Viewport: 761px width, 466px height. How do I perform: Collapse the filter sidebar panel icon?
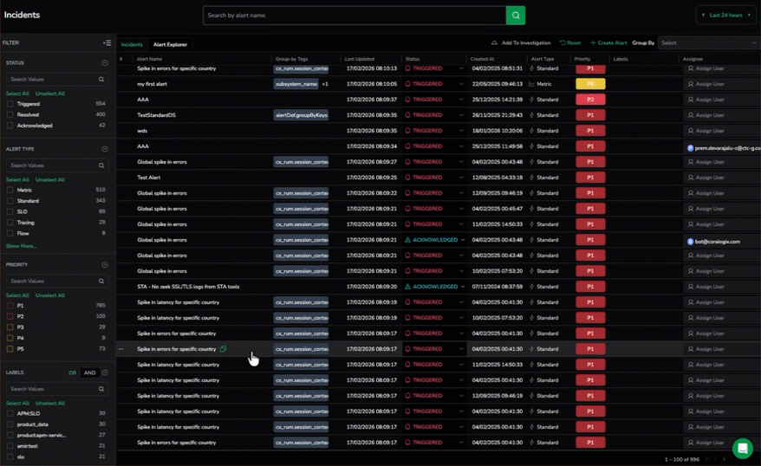pyautogui.click(x=107, y=42)
